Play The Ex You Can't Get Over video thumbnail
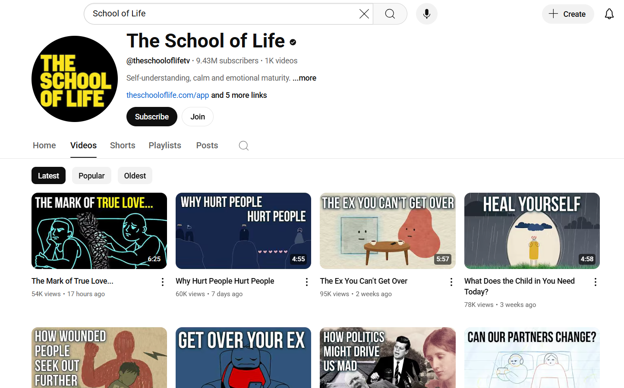 point(387,231)
